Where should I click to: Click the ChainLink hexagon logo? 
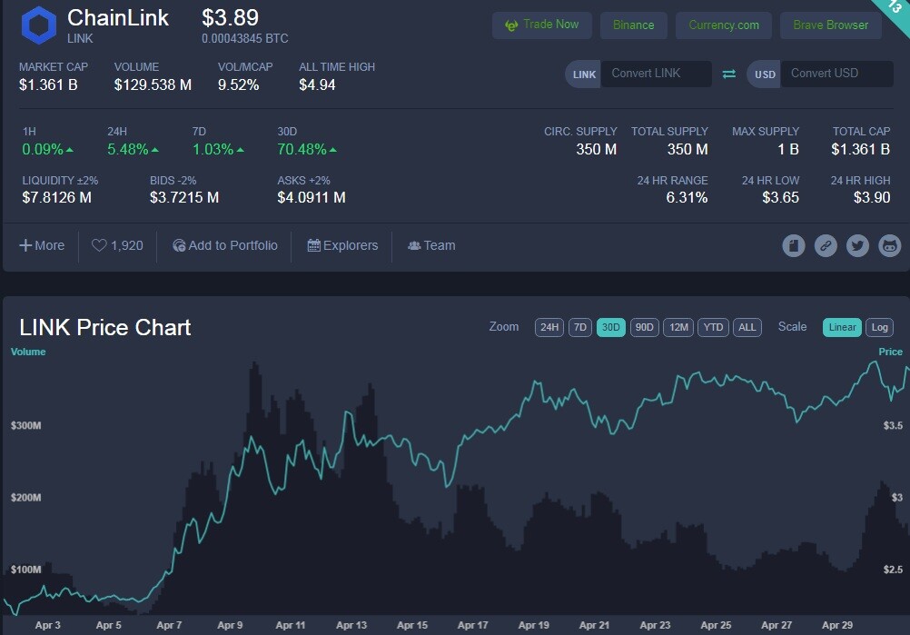[x=39, y=25]
